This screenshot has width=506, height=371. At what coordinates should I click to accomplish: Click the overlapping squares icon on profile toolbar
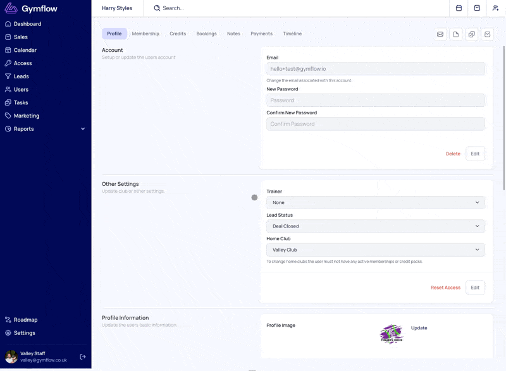pos(472,34)
